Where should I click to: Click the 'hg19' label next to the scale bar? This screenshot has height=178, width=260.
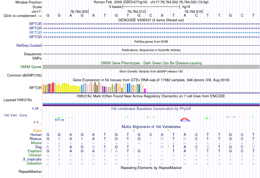(186, 7)
